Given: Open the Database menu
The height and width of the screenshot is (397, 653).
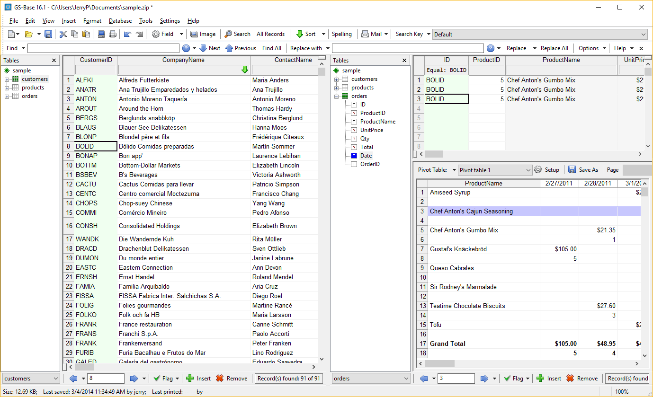Looking at the screenshot, I should tap(120, 21).
